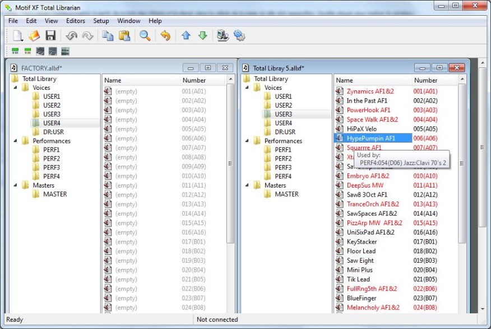Save the current library with floppy icon
Screen dimensions: 491x329
50,35
